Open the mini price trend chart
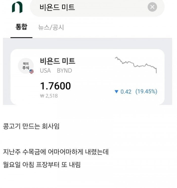This screenshot has width=177, height=188. tap(136, 65)
